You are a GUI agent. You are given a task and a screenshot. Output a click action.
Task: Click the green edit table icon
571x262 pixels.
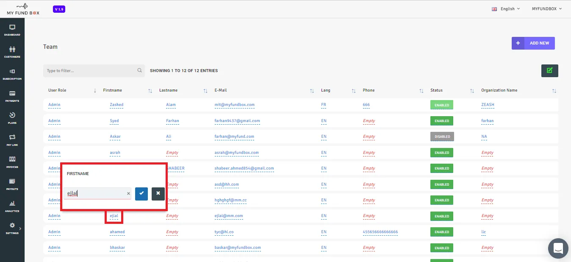(x=550, y=71)
